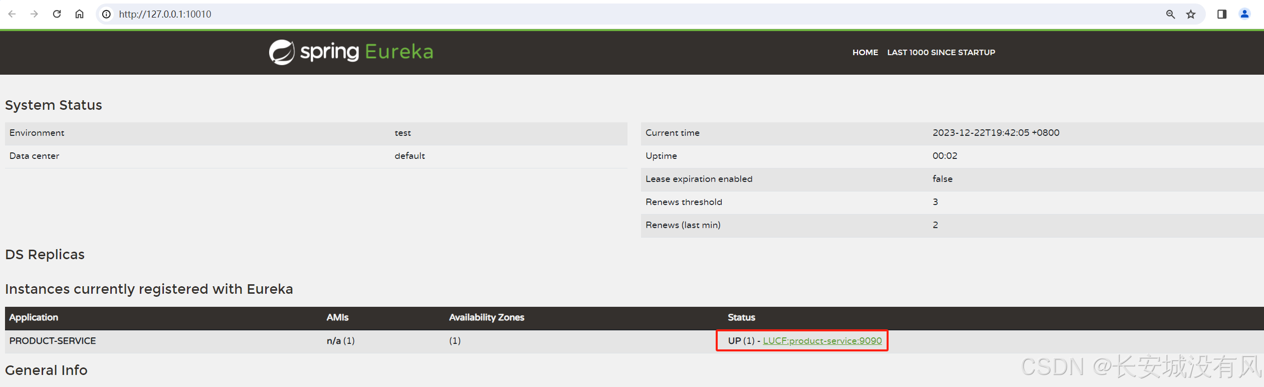Focus the address bar URL 127.0.0.1:10010

(x=165, y=14)
